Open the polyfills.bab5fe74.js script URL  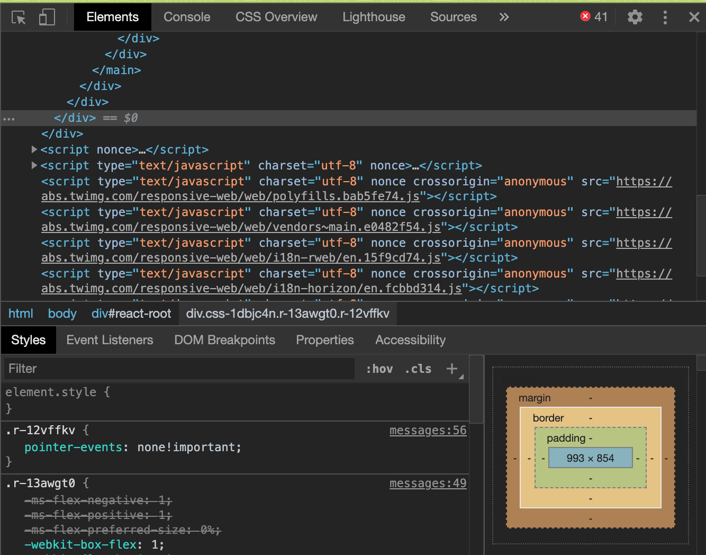point(230,196)
